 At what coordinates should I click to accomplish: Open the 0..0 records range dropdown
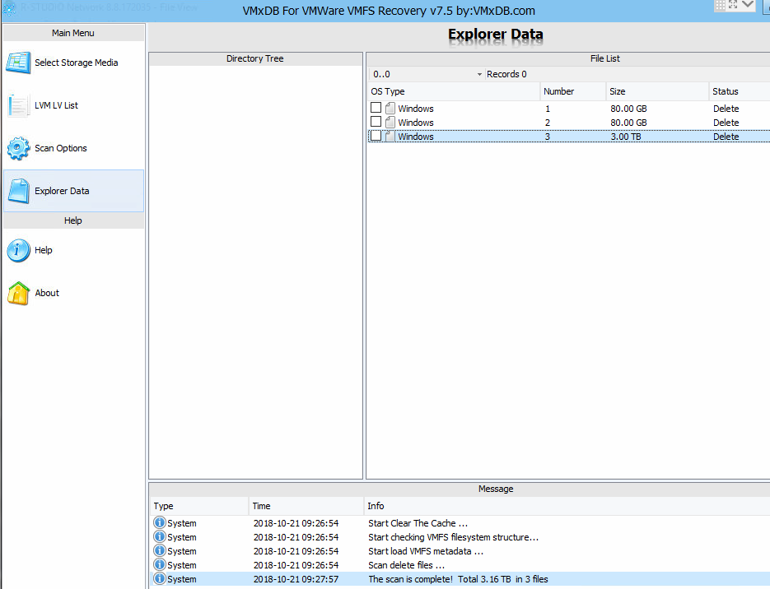click(479, 74)
